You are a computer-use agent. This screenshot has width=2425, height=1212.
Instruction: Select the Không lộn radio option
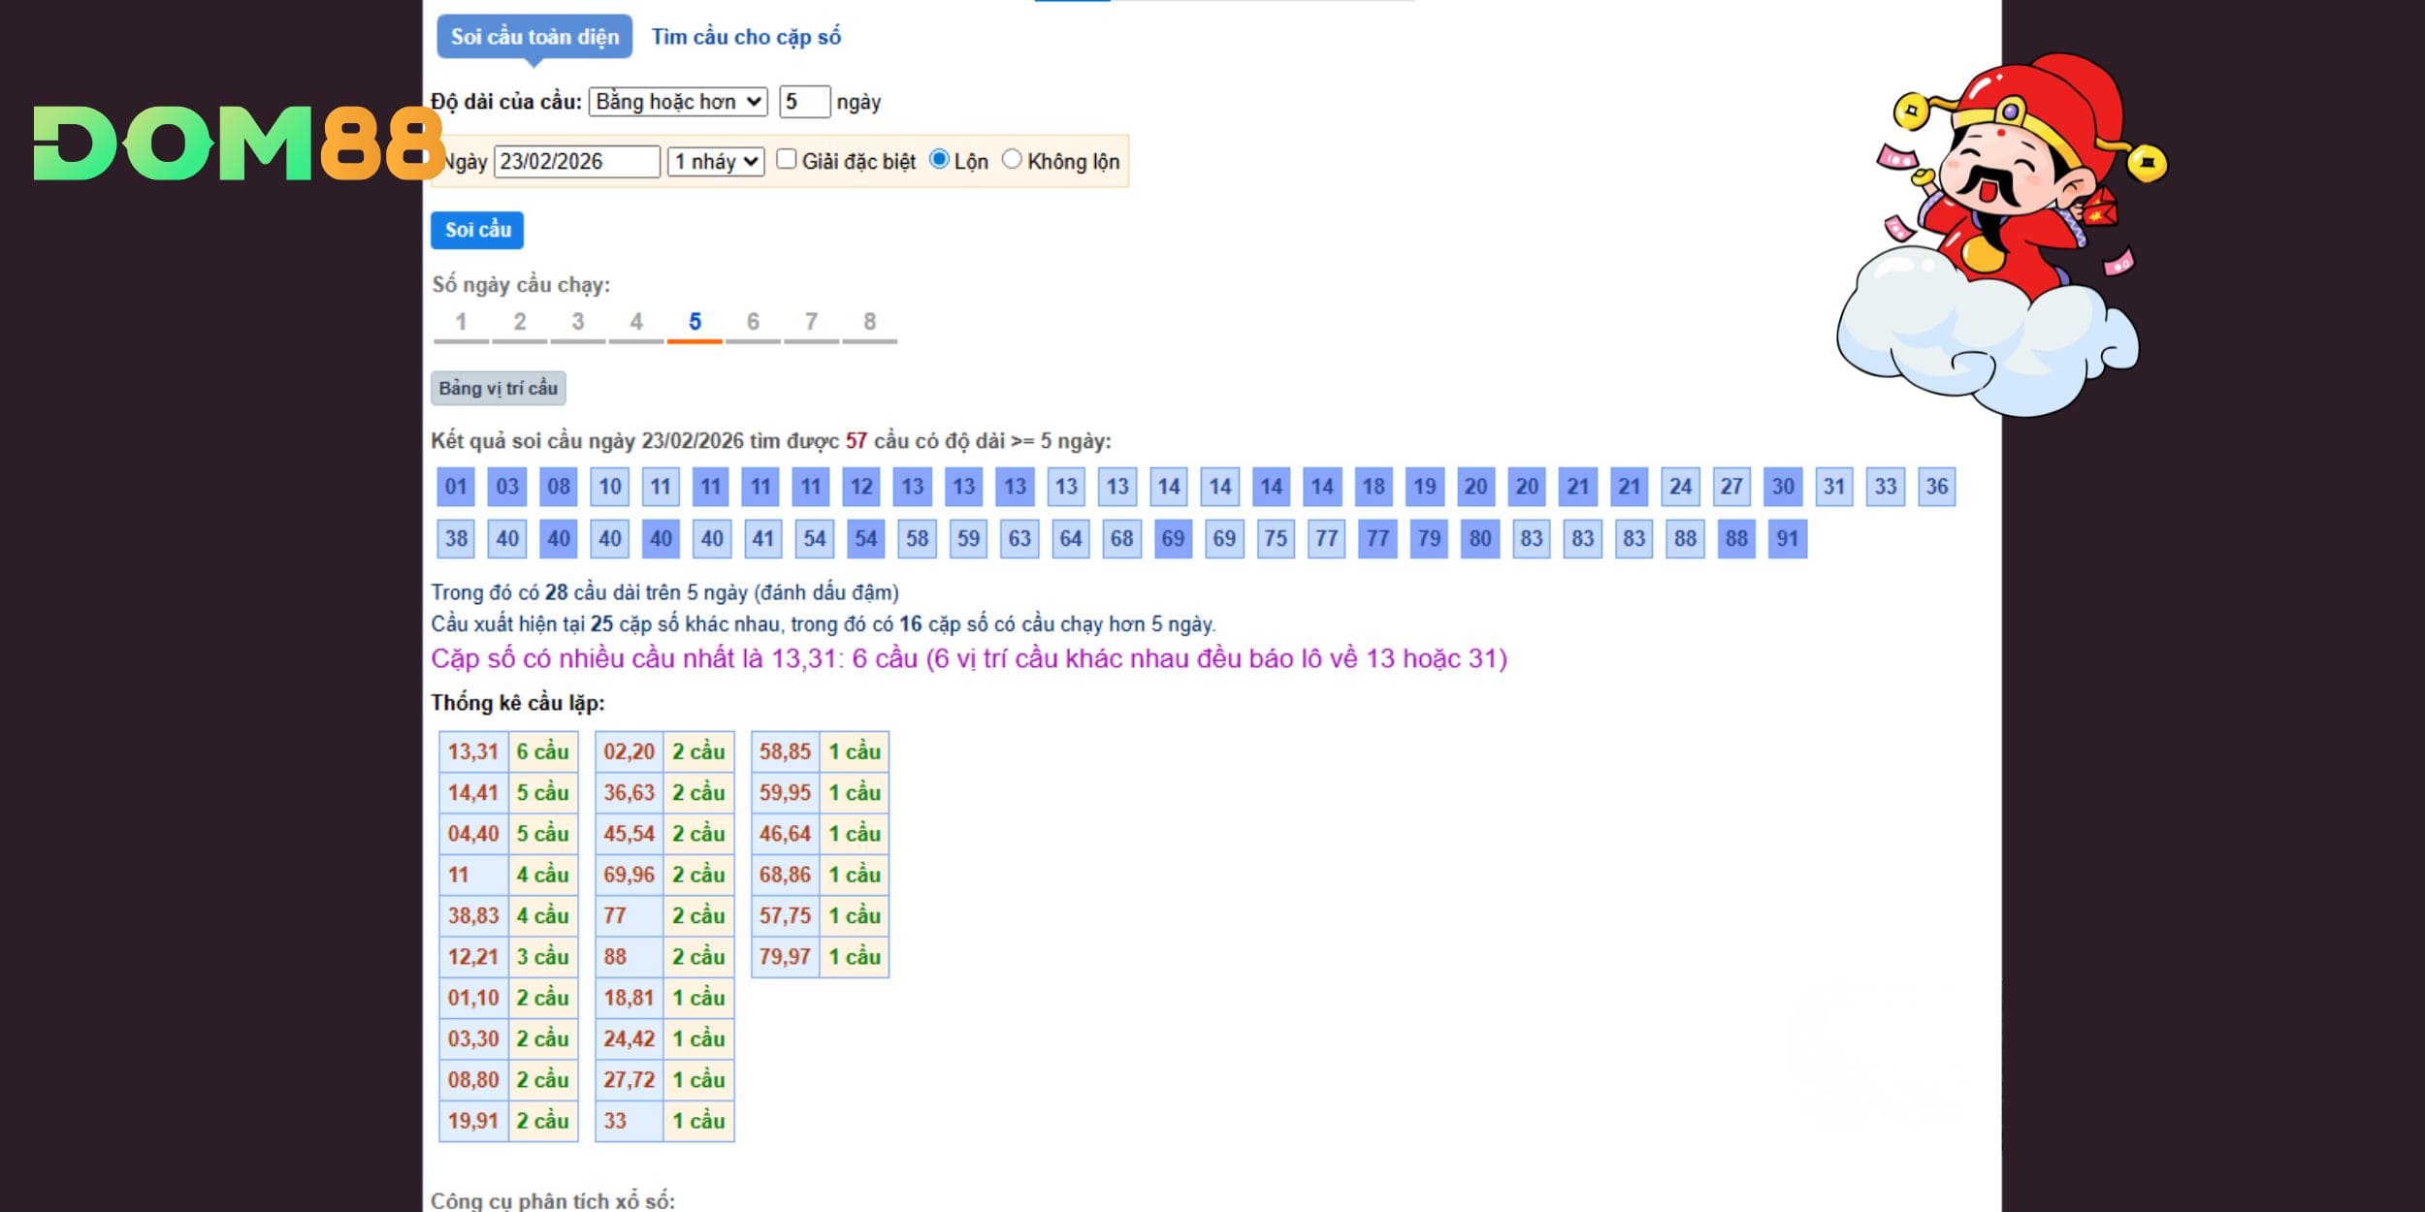click(1012, 159)
